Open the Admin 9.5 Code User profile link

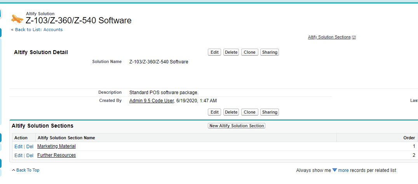pyautogui.click(x=152, y=101)
